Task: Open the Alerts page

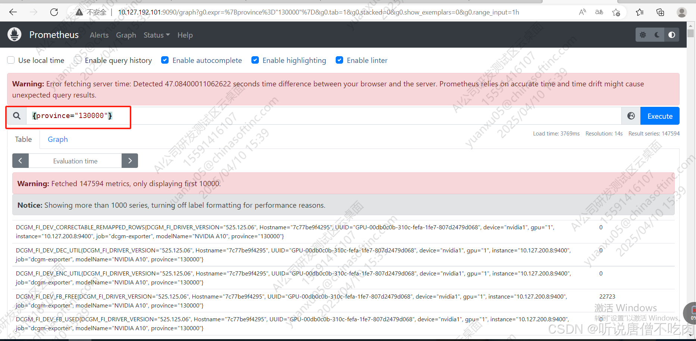Action: [x=99, y=35]
